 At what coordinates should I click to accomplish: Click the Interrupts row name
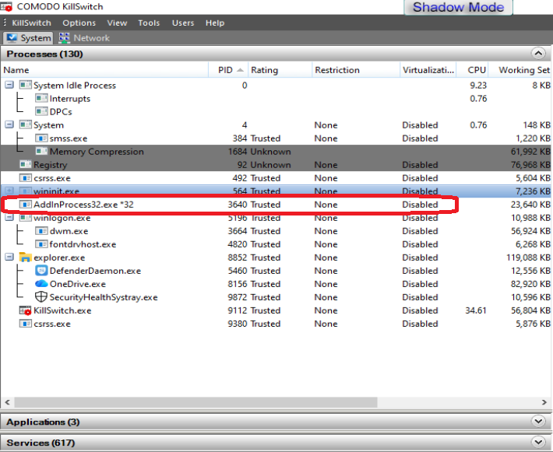70,99
